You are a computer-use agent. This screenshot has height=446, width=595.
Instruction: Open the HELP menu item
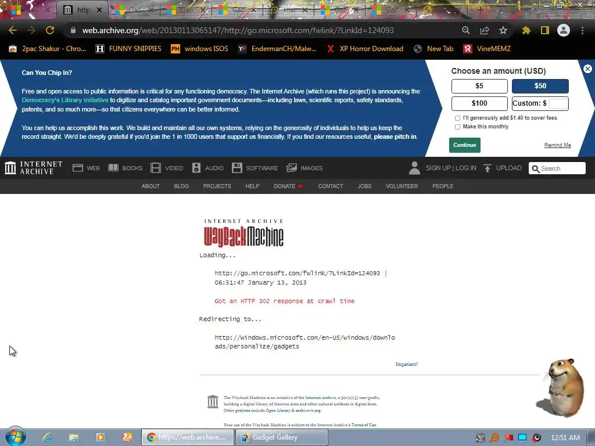click(x=252, y=186)
